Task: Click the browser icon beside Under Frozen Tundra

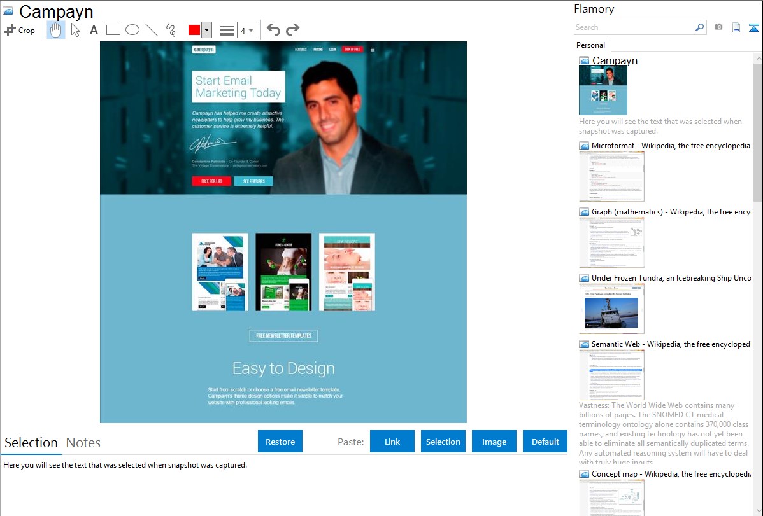Action: 585,277
